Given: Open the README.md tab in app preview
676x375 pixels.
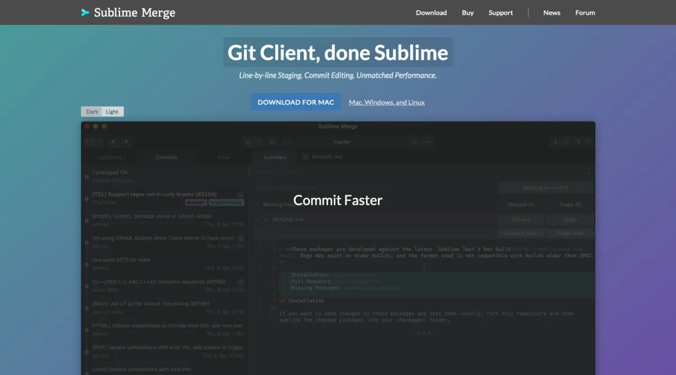Looking at the screenshot, I should pyautogui.click(x=322, y=157).
